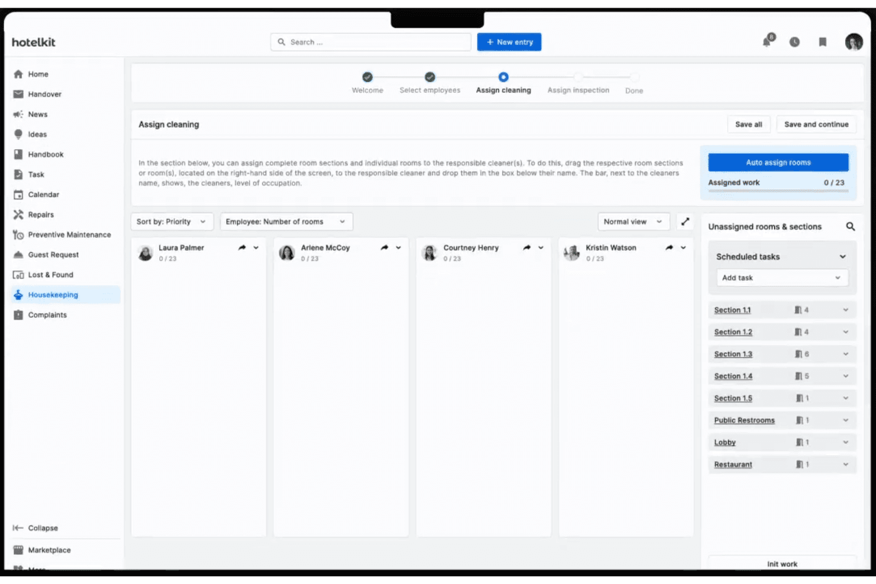This screenshot has width=876, height=584.
Task: Open notifications bell icon
Action: click(768, 41)
